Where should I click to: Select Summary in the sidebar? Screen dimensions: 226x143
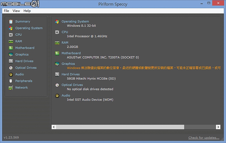(23, 21)
